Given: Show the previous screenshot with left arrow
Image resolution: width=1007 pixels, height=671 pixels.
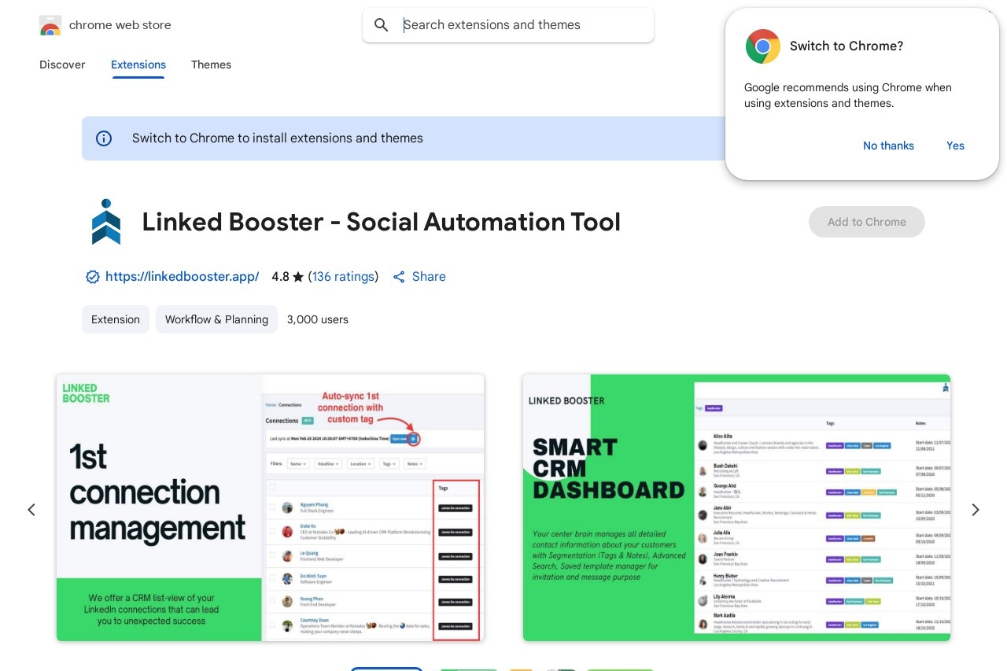Looking at the screenshot, I should point(31,510).
